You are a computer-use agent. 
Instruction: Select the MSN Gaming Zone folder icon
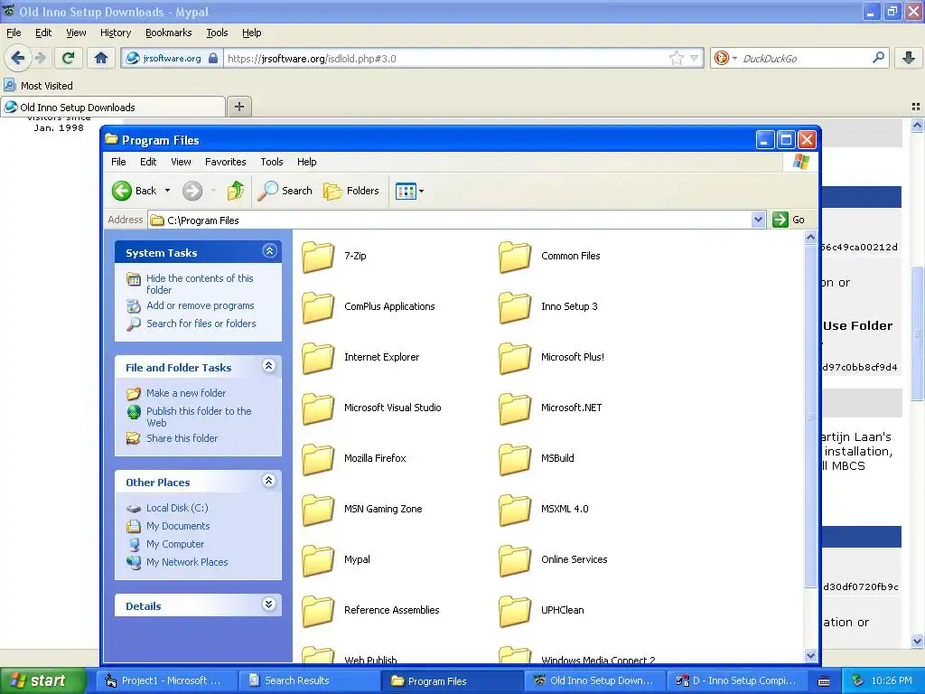coord(318,510)
